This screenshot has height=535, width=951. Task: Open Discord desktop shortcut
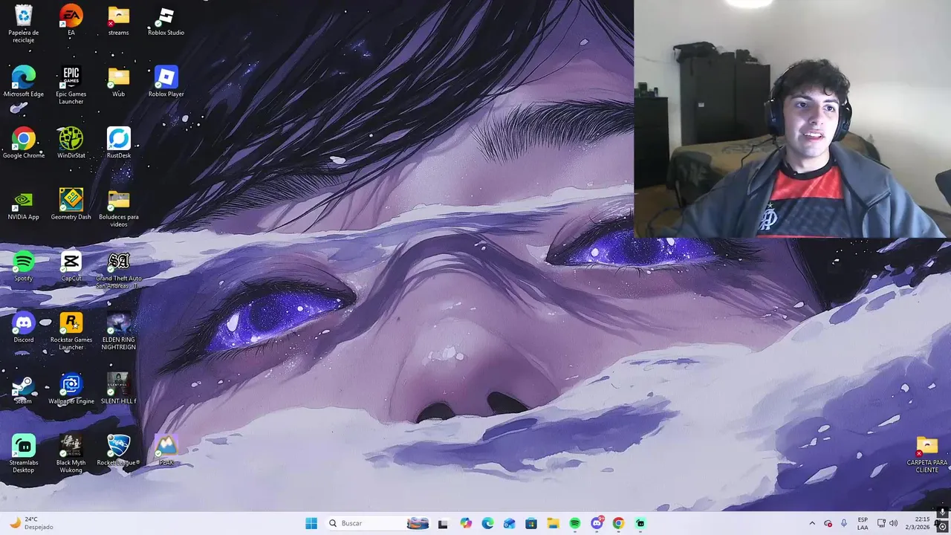pyautogui.click(x=24, y=328)
